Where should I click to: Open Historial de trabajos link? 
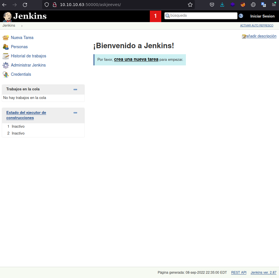[28, 56]
